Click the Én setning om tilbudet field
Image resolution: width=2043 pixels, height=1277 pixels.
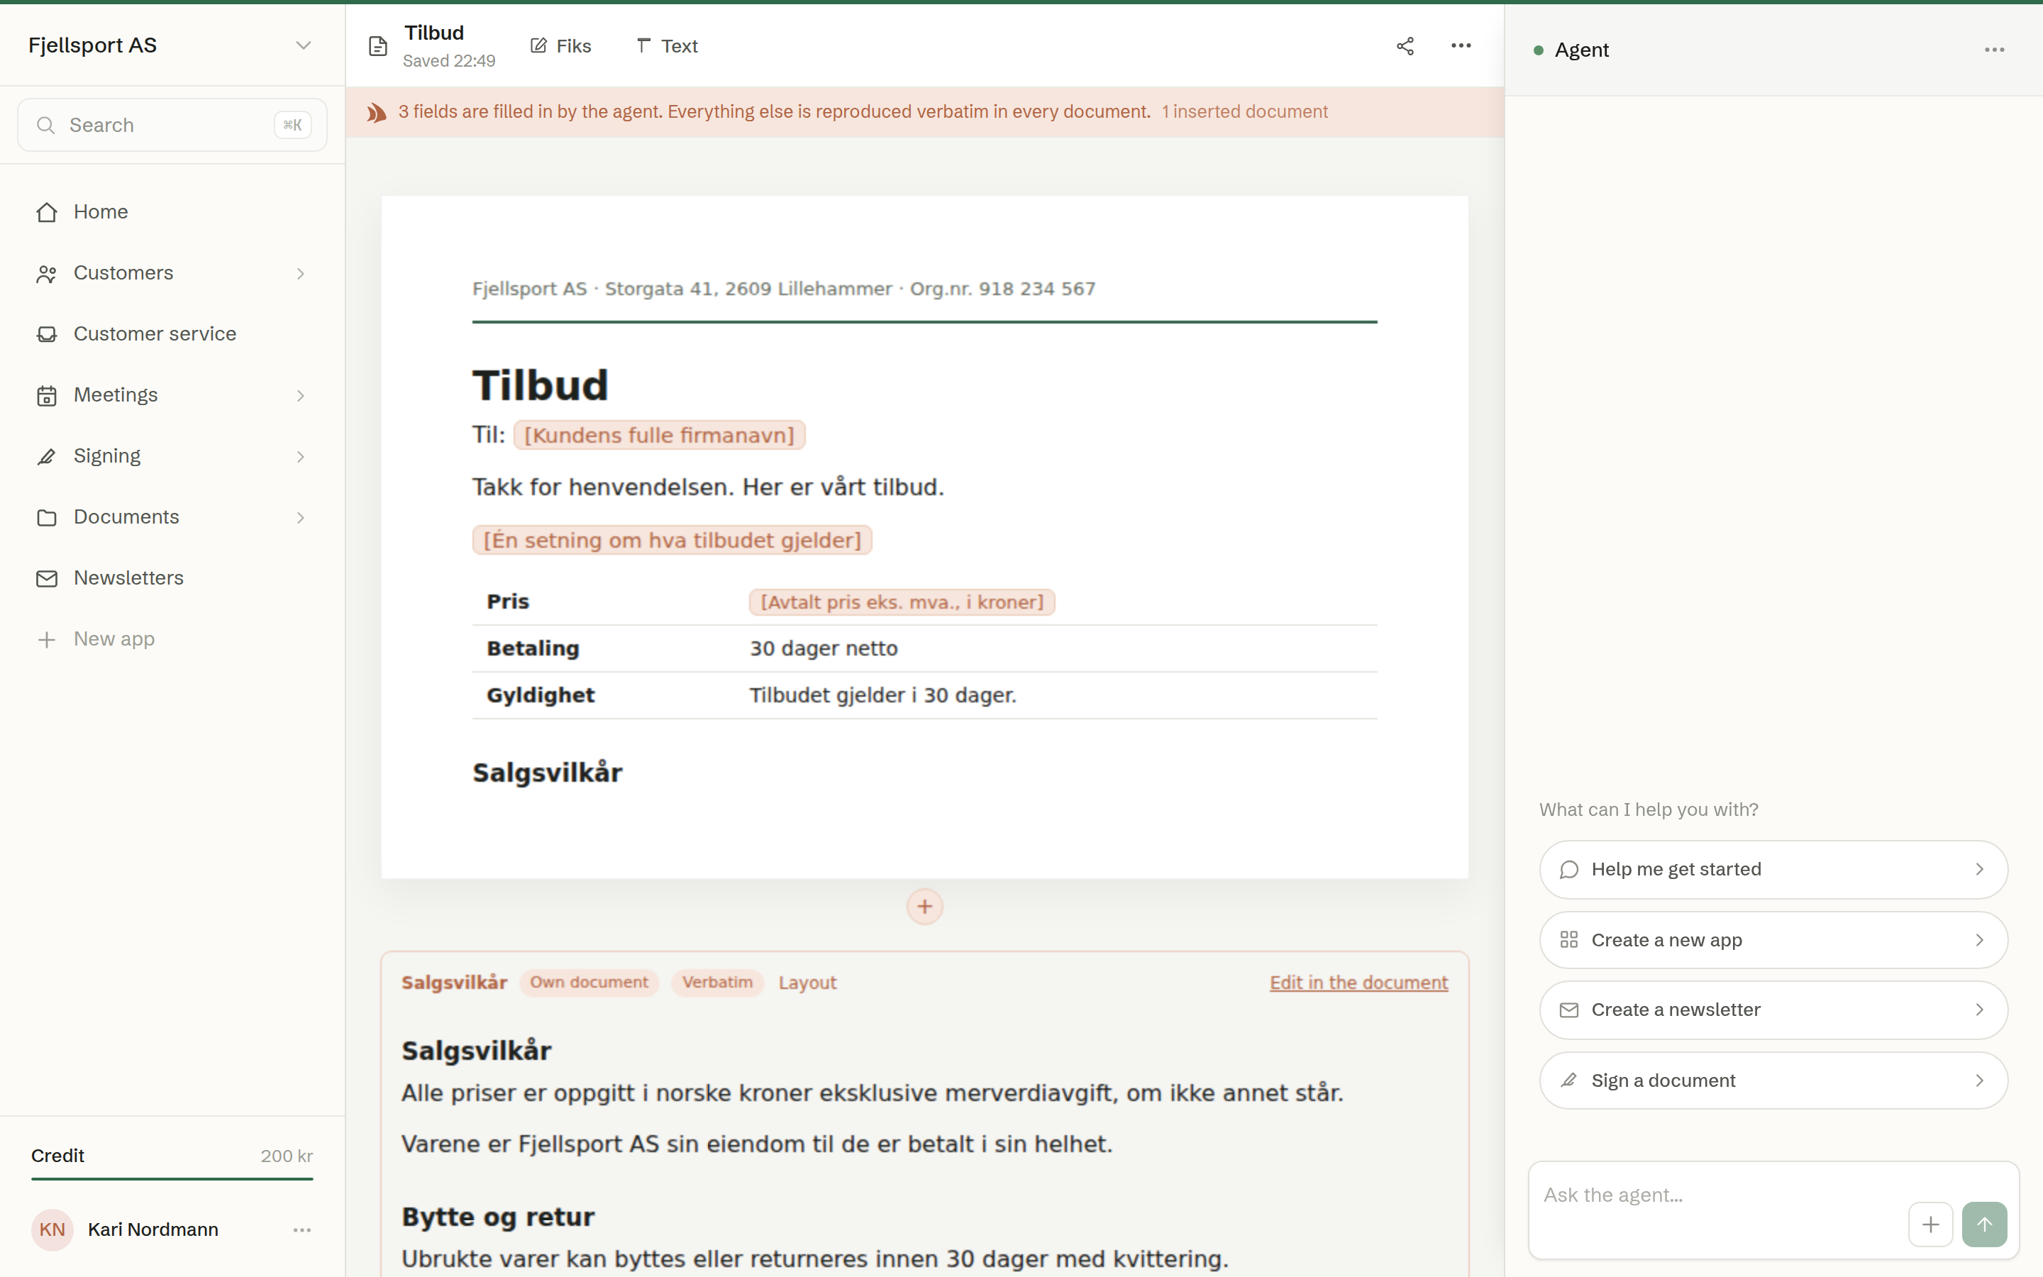pos(672,541)
